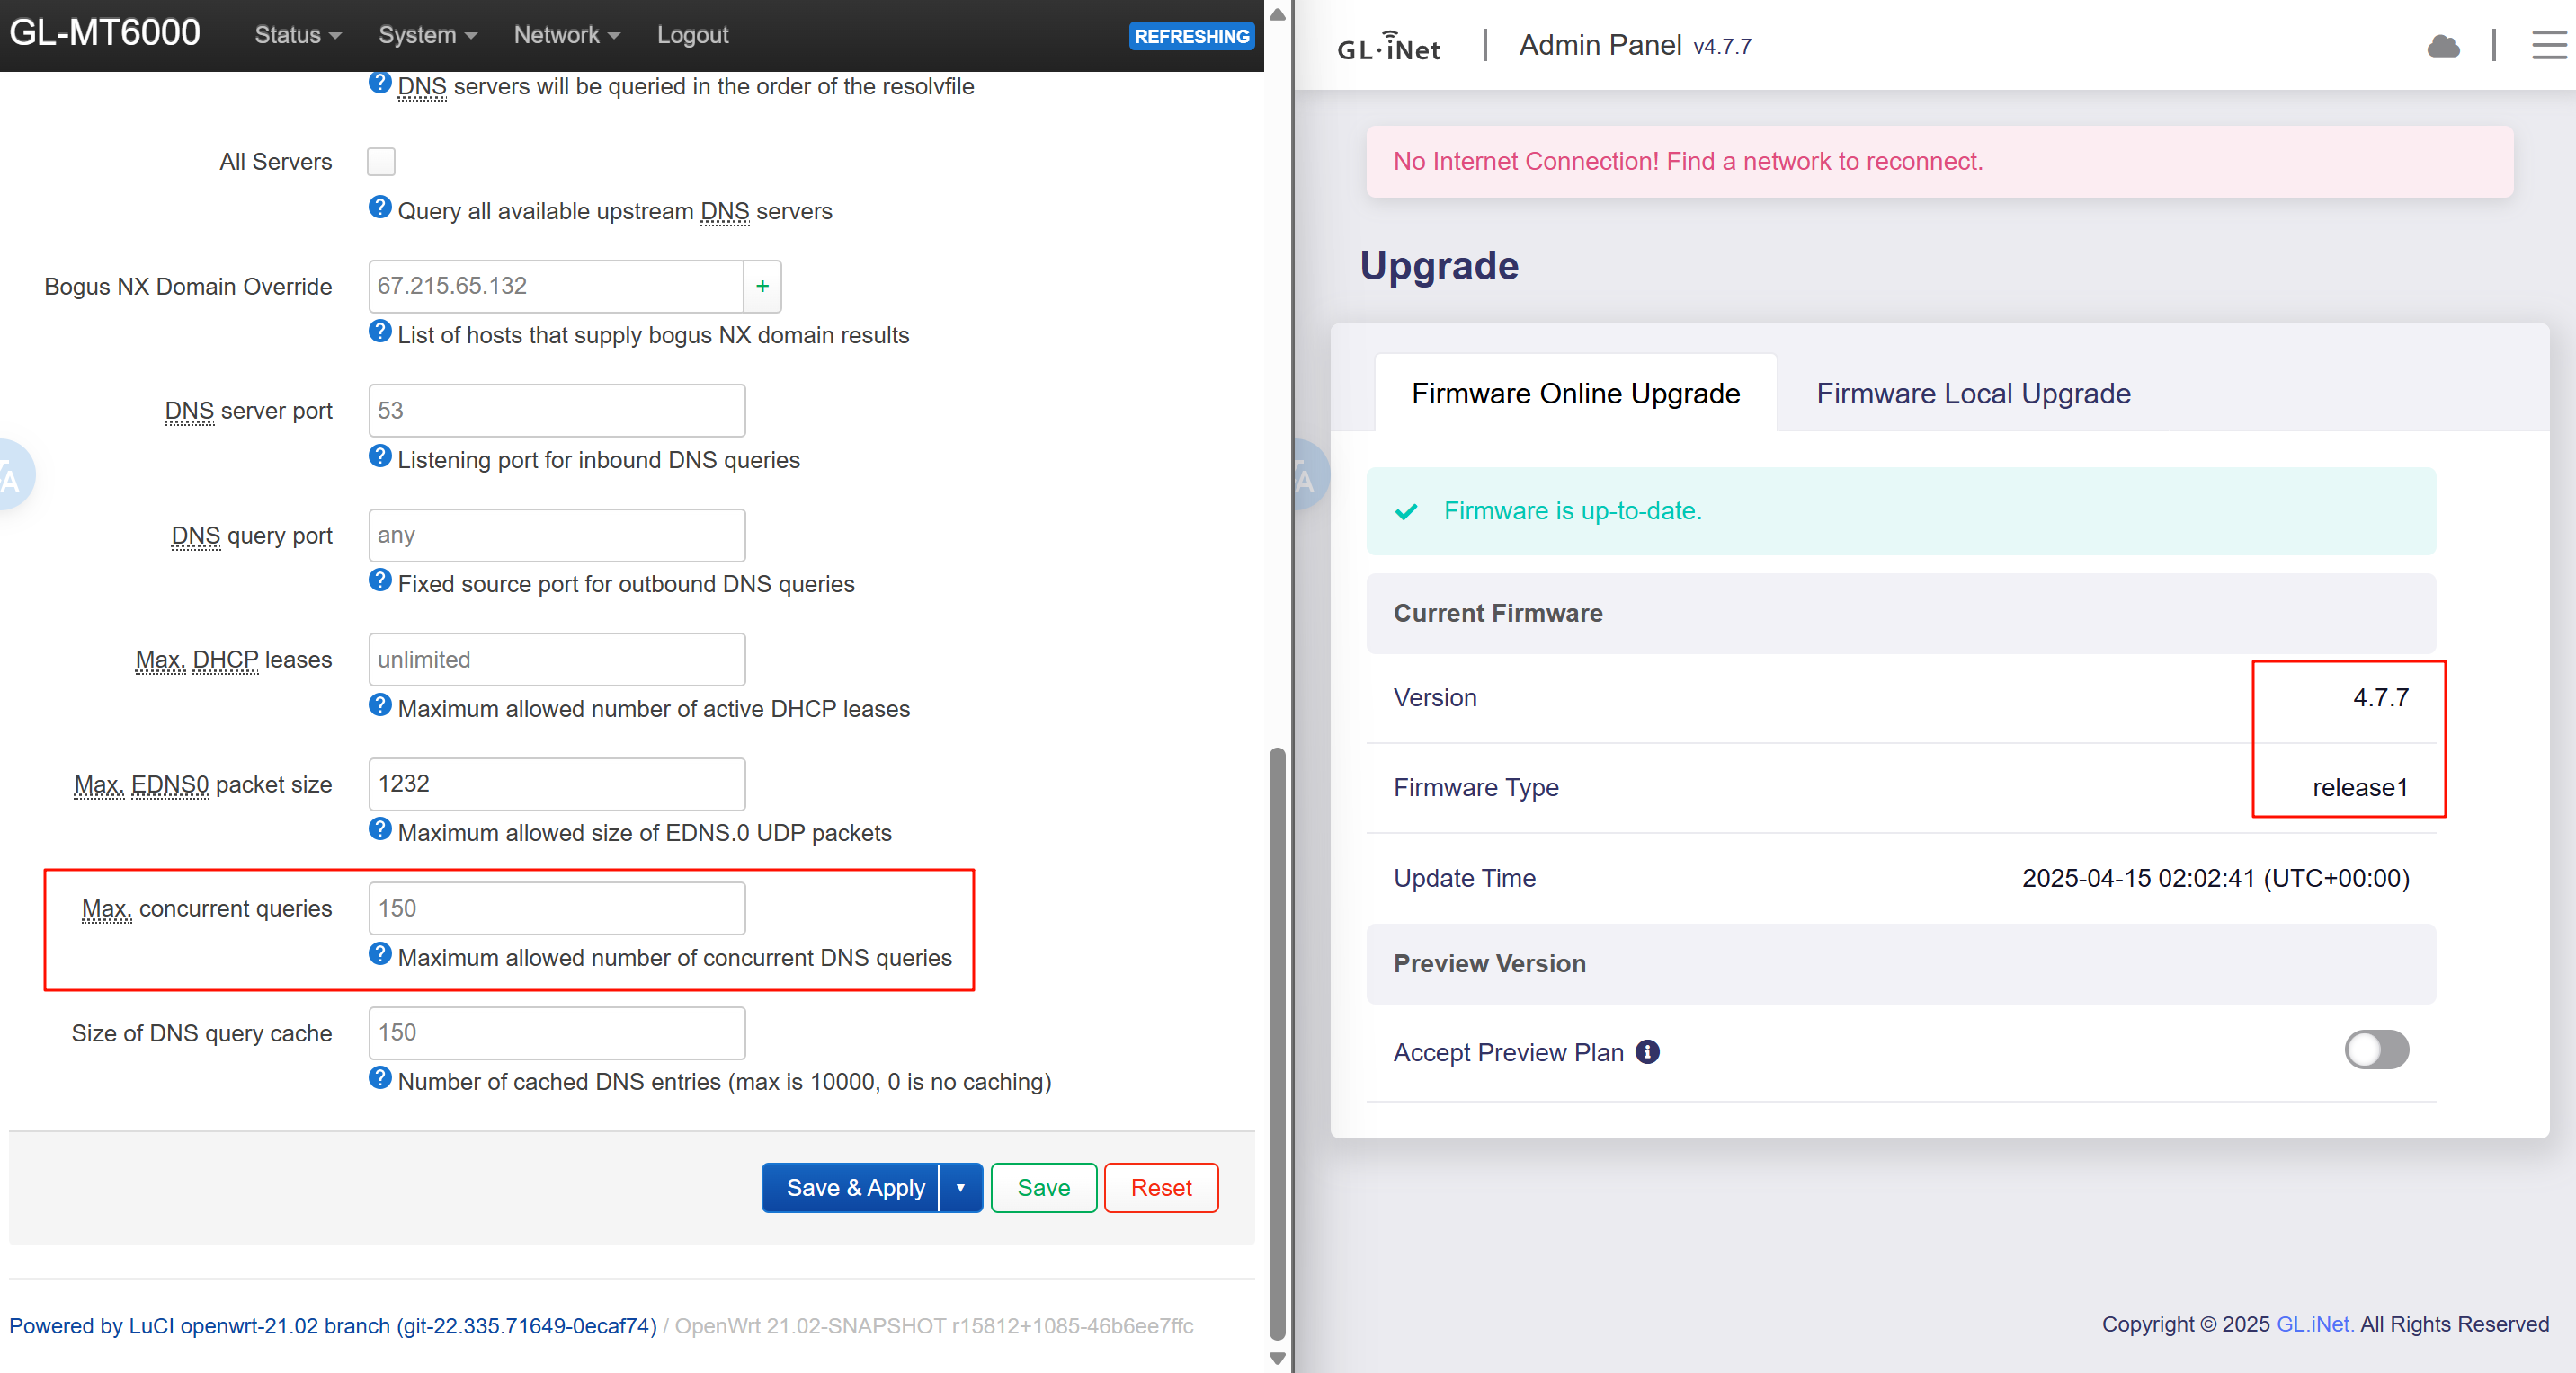
Task: Click the GL.iNet logo in the header
Action: 1389,47
